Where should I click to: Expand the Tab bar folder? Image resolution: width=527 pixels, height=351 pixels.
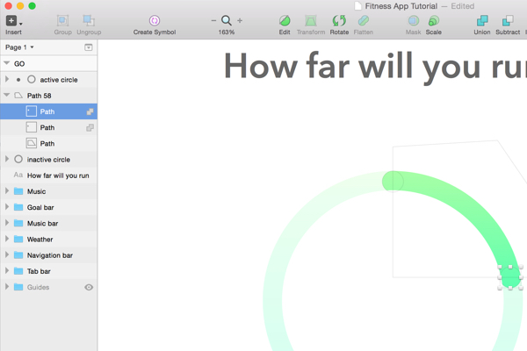(x=7, y=271)
